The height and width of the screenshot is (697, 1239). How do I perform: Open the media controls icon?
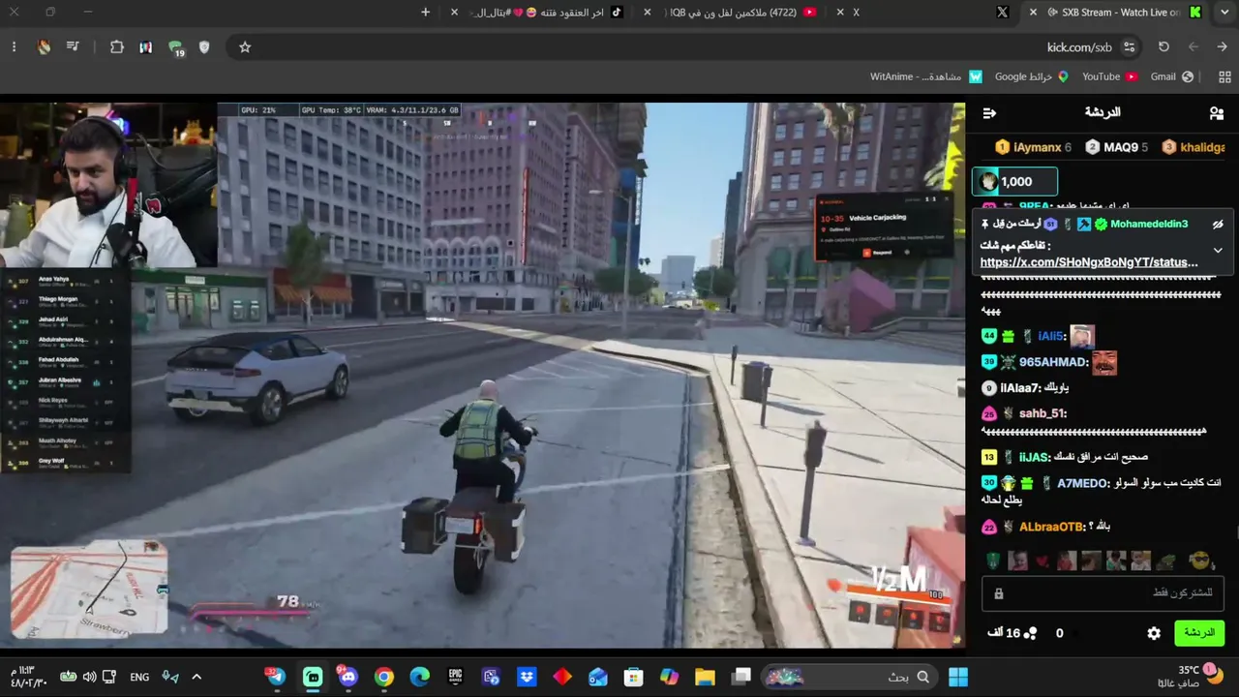[x=73, y=47]
